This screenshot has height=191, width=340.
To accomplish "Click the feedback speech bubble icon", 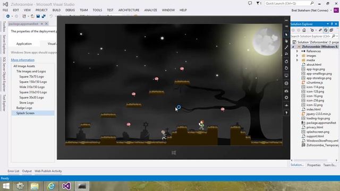I will (250, 3).
